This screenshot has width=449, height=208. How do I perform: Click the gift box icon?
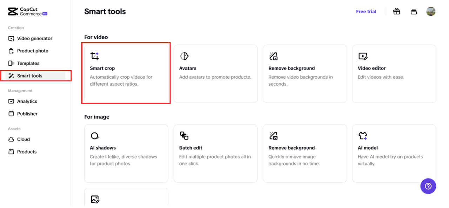[396, 12]
